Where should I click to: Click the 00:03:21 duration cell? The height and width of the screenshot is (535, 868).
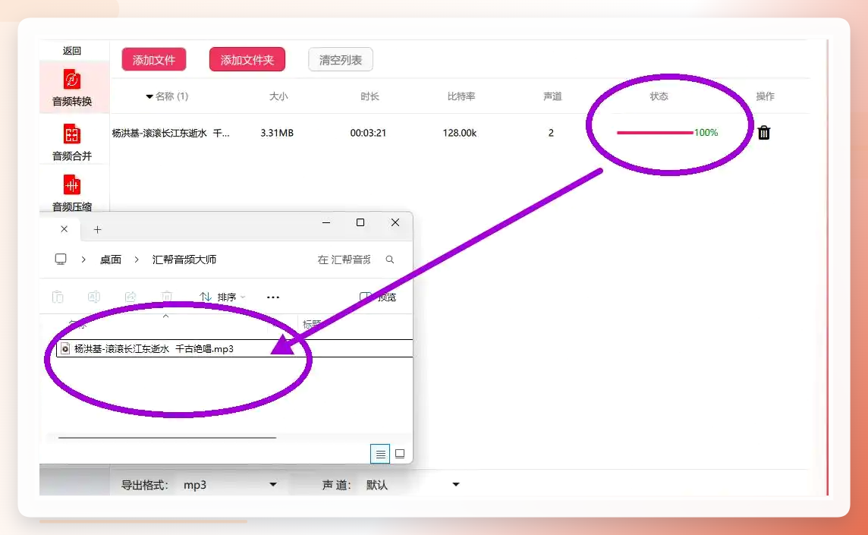(x=368, y=133)
